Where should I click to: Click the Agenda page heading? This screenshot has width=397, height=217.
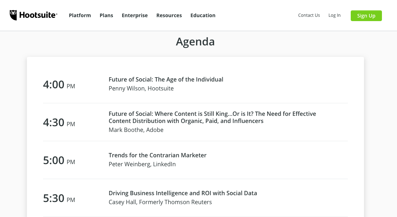tap(195, 42)
